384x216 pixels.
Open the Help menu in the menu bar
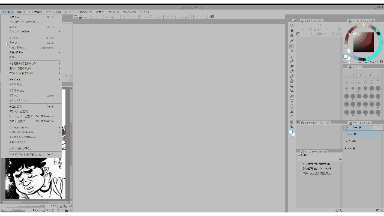[x=144, y=12]
